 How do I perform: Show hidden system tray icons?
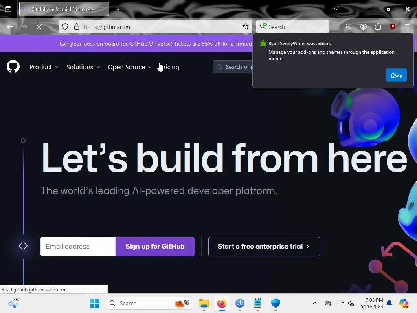click(315, 303)
